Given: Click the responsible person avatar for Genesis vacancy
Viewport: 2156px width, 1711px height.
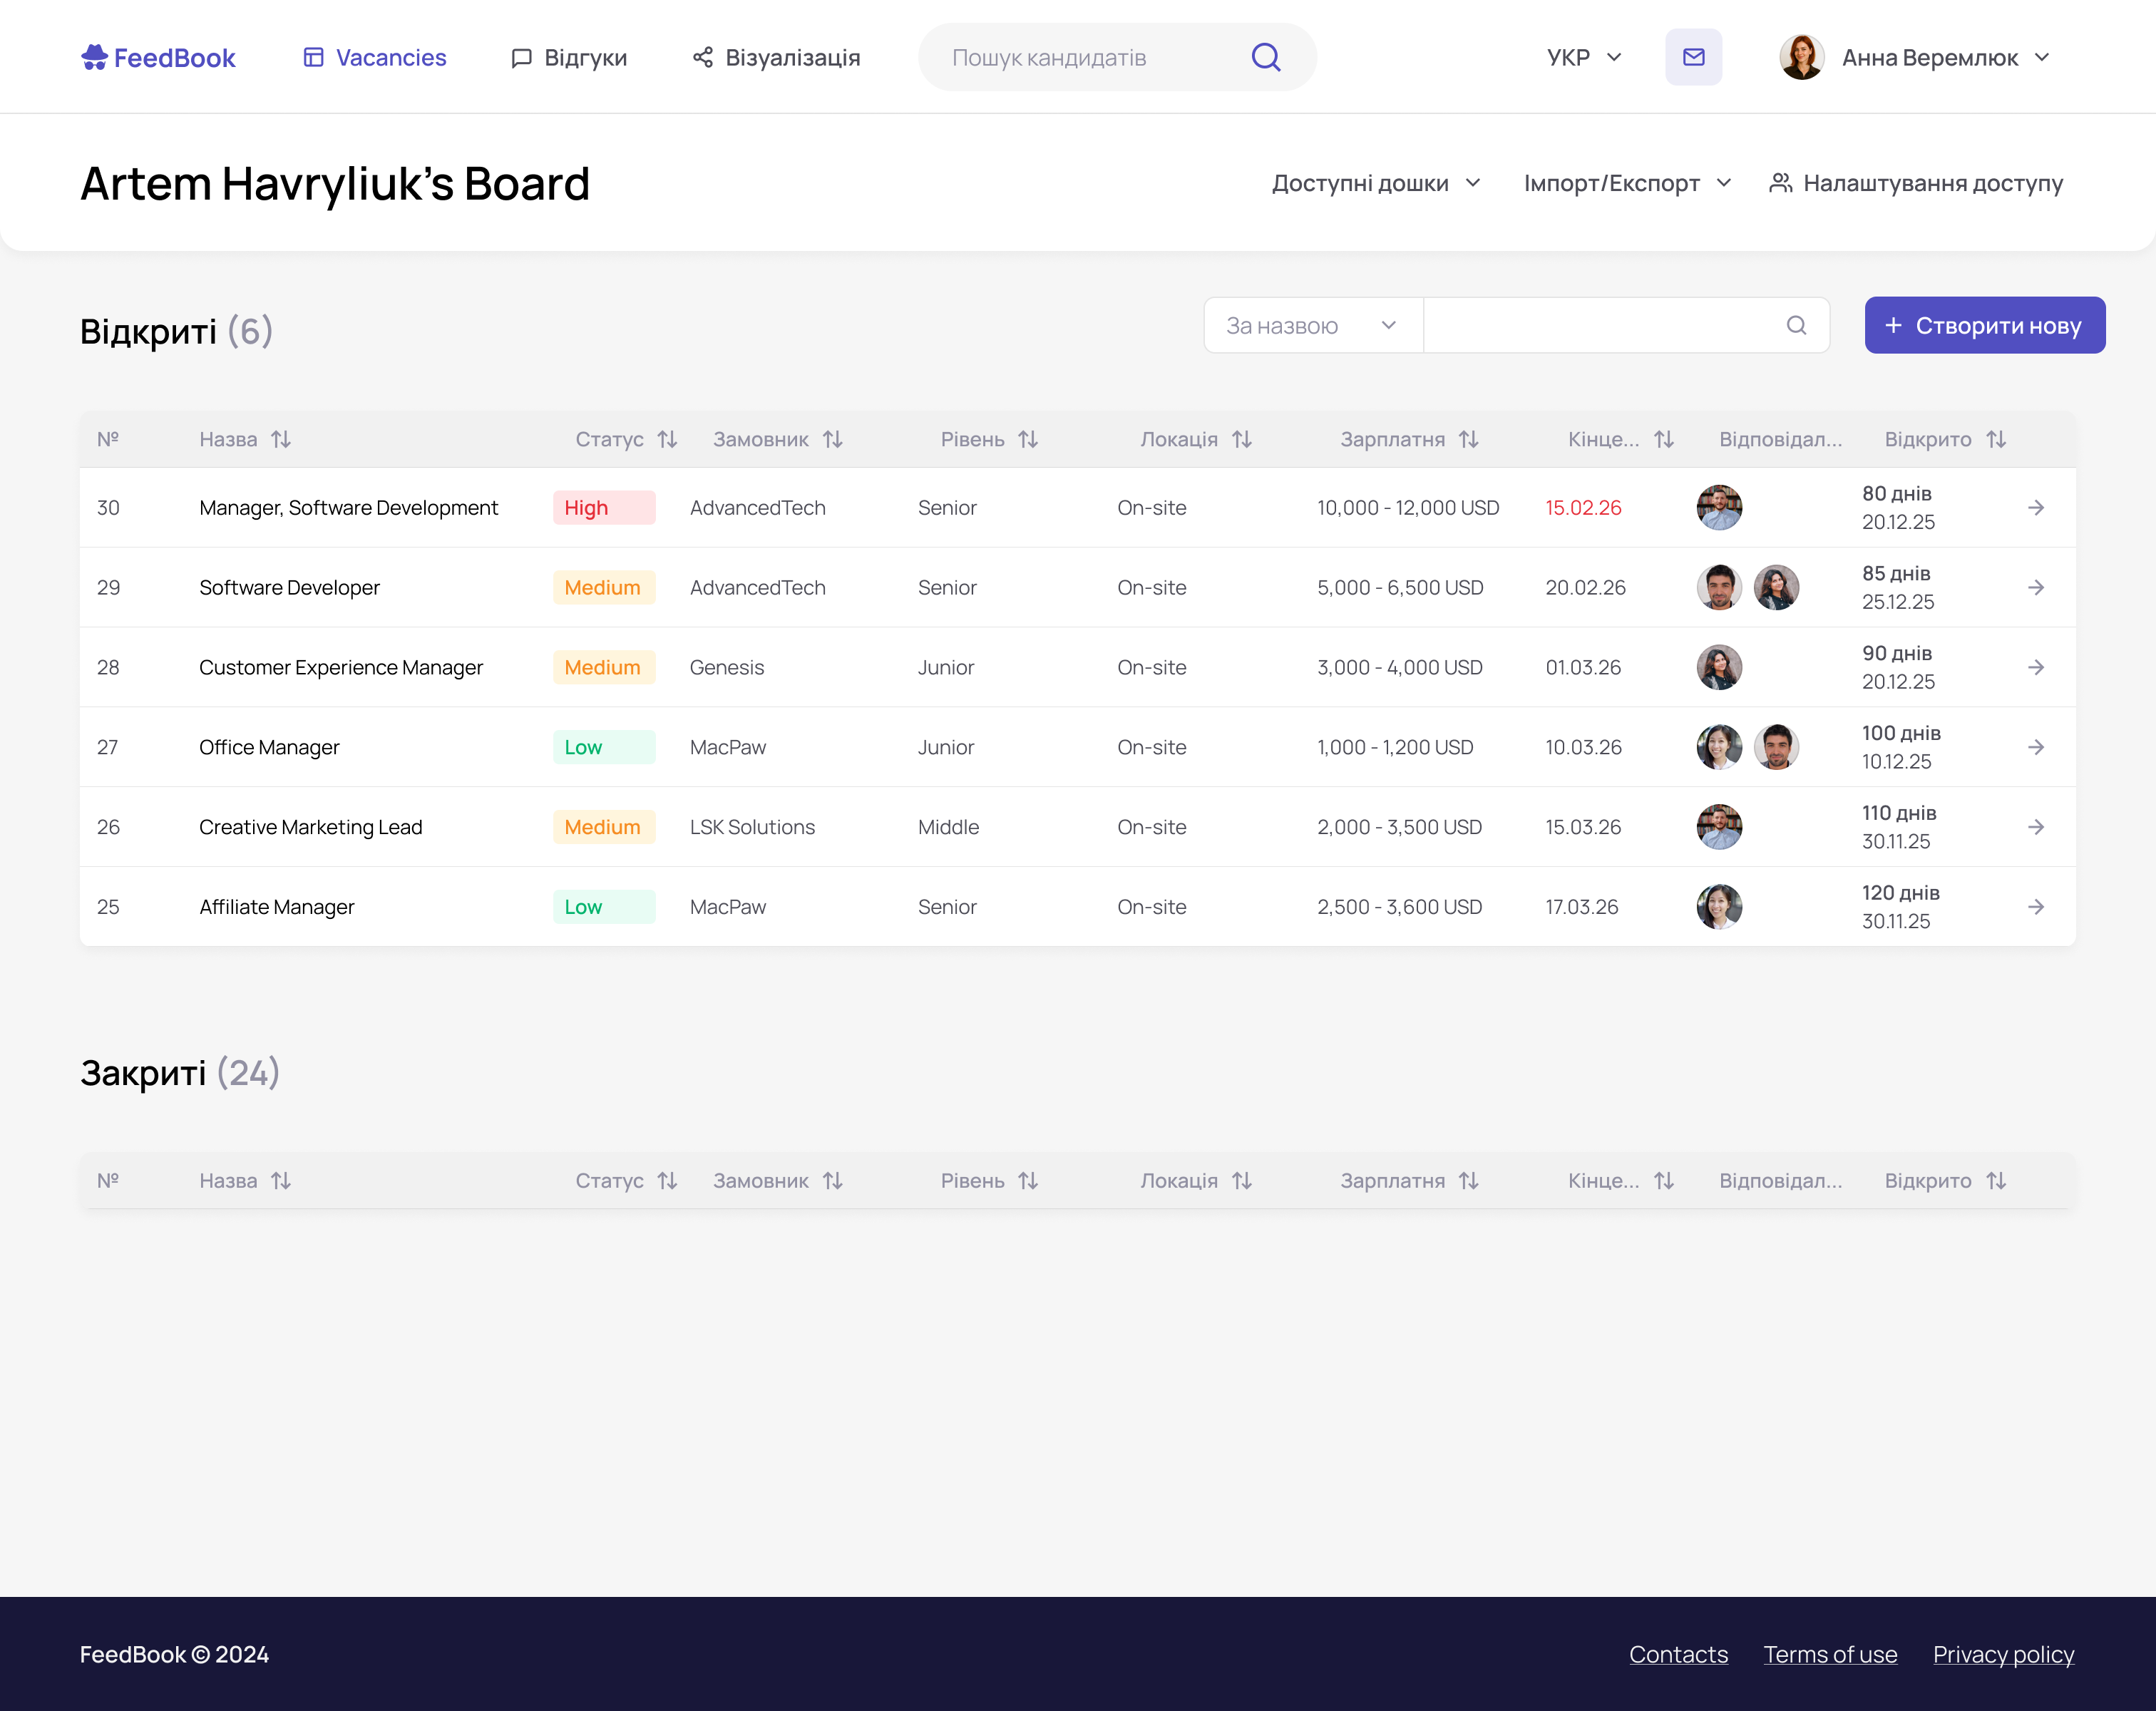Looking at the screenshot, I should pos(1719,667).
